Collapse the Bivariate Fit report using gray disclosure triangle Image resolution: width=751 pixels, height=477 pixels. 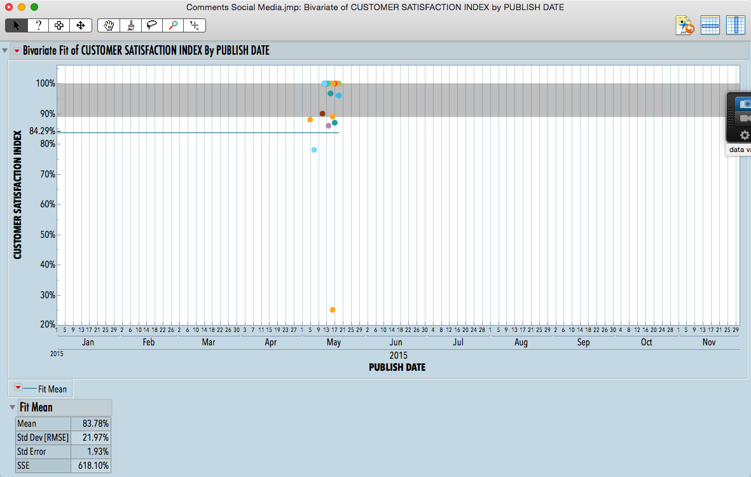5,50
